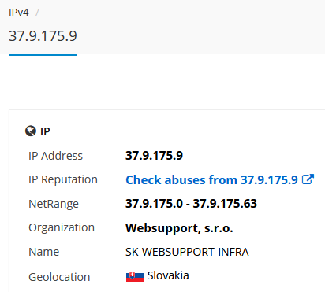Click the Organization field label
Image resolution: width=325 pixels, height=292 pixels.
(x=62, y=227)
